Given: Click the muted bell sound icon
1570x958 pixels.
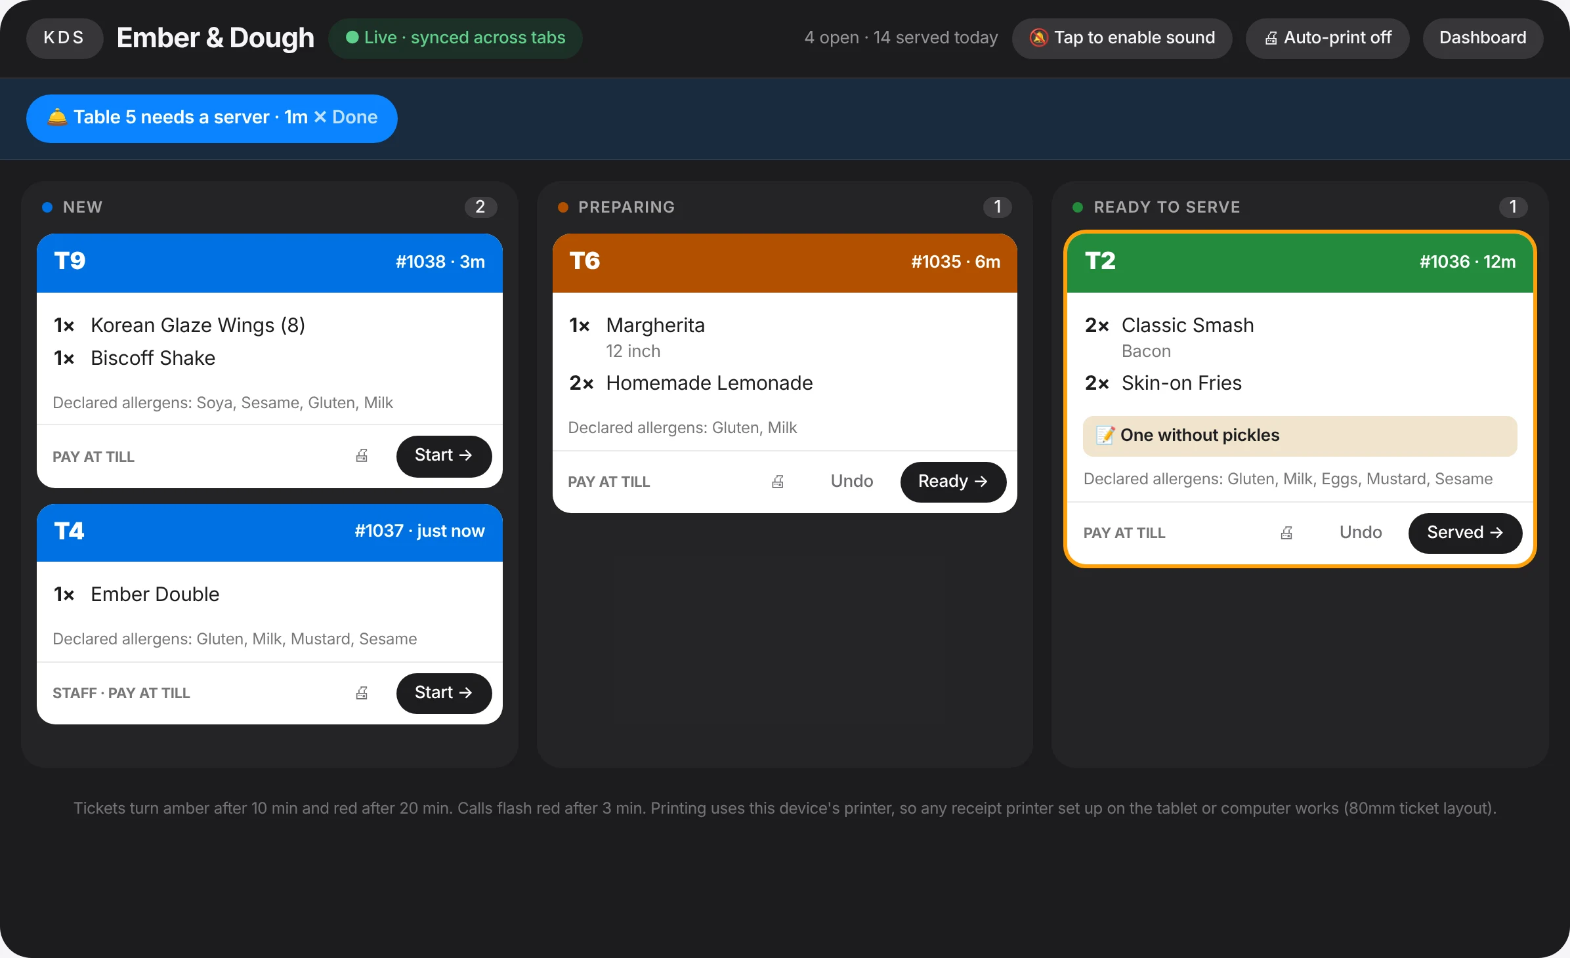Looking at the screenshot, I should point(1038,38).
